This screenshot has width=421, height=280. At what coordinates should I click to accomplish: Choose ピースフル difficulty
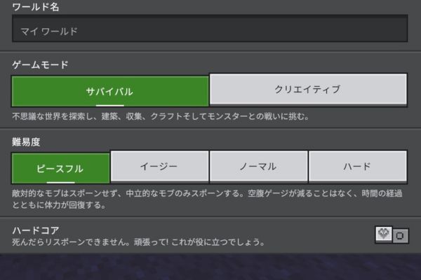tap(60, 169)
